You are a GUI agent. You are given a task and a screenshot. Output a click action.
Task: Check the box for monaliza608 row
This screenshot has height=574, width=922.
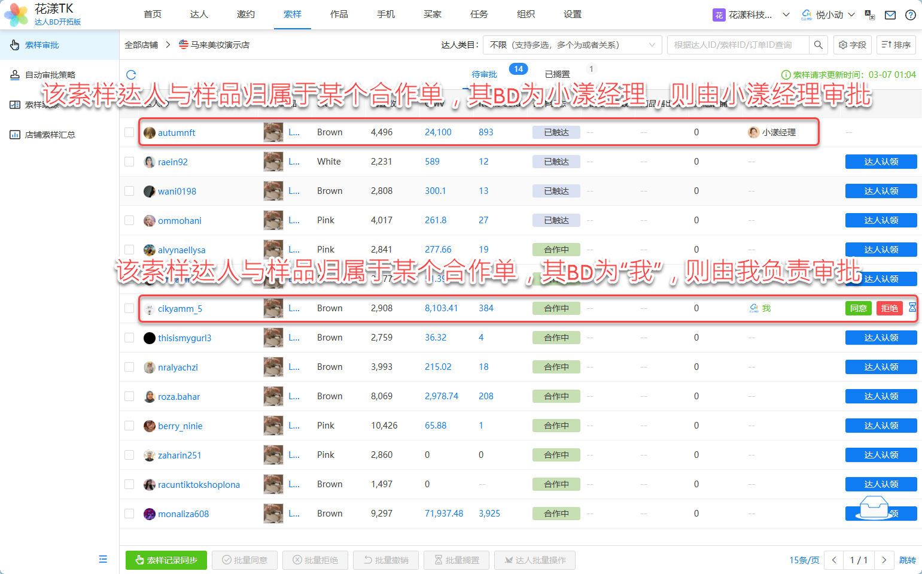point(129,514)
